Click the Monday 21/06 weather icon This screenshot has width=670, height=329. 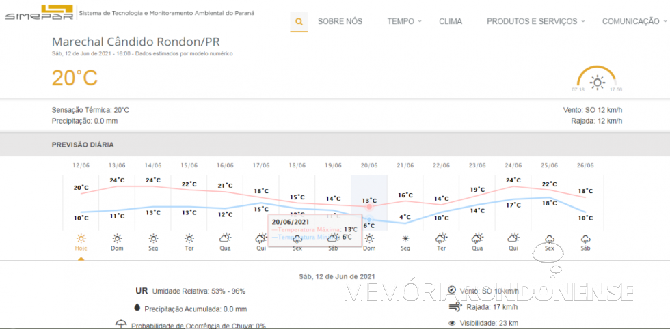click(405, 238)
